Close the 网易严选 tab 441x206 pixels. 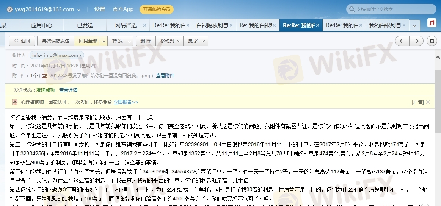click(x=144, y=25)
